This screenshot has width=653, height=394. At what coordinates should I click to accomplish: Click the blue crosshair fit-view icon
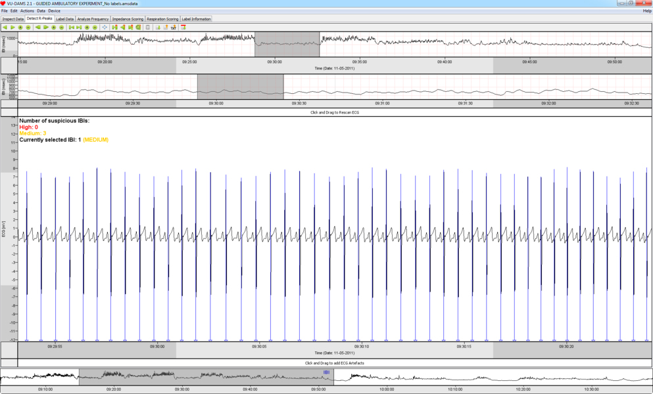(105, 28)
